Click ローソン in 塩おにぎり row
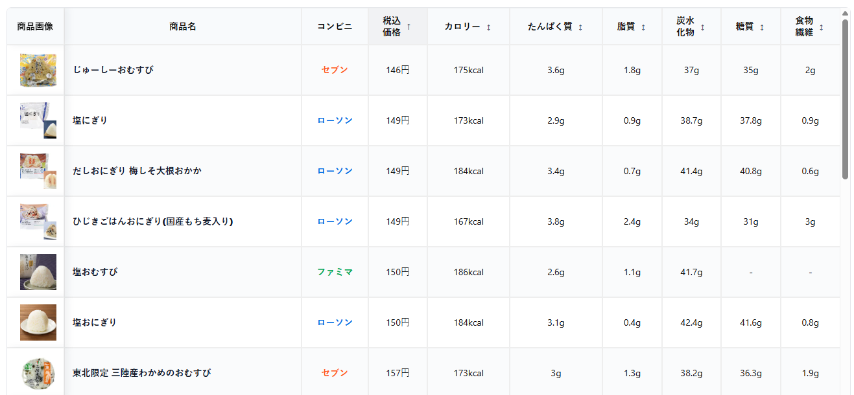Viewport: 854px width, 395px height. tap(335, 322)
